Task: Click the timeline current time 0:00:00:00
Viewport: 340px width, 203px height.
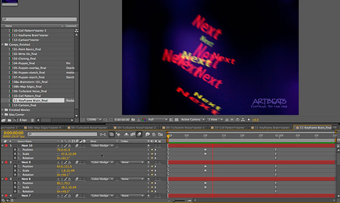Action: tap(13, 133)
